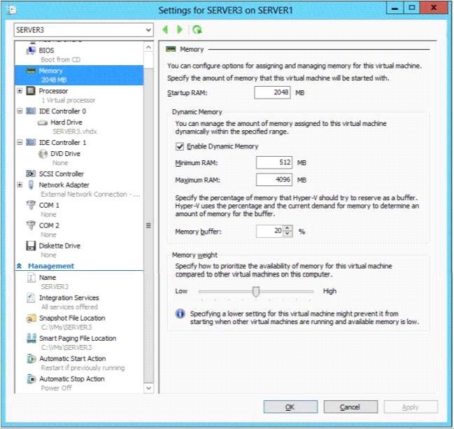The image size is (454, 429).
Task: Click the refresh icon in toolbar
Action: click(x=197, y=30)
